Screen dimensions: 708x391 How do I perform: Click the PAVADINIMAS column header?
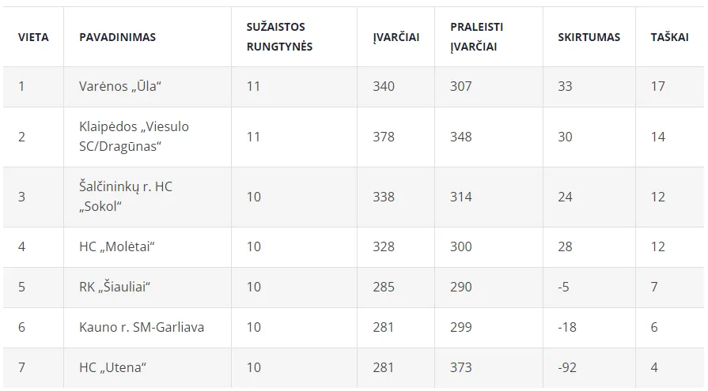click(117, 37)
